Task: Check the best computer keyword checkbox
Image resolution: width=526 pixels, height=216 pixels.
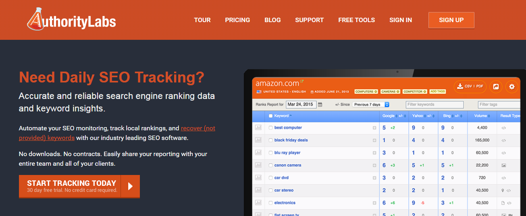Action: (271, 128)
